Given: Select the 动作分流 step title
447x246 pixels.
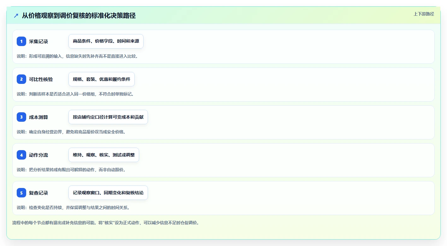Looking at the screenshot, I should pyautogui.click(x=38, y=155).
